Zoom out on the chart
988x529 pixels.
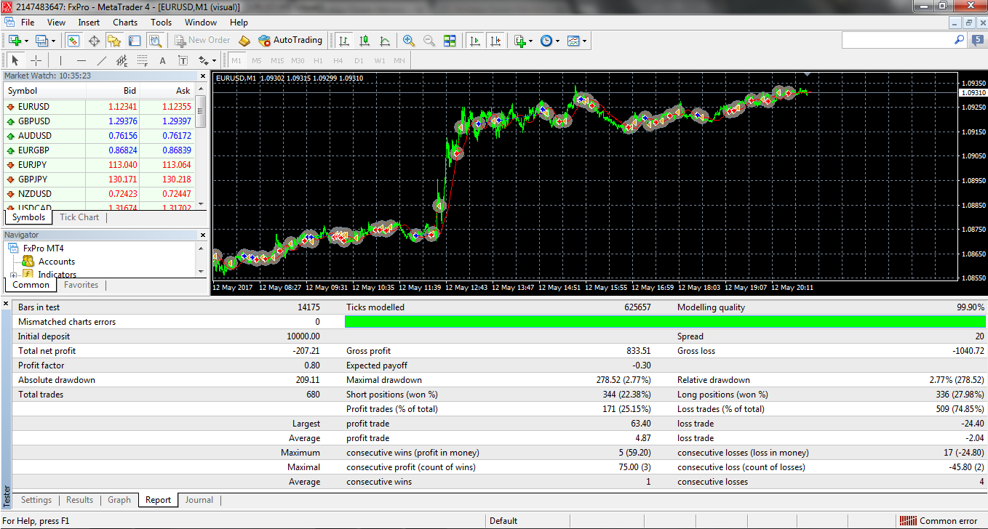[429, 41]
